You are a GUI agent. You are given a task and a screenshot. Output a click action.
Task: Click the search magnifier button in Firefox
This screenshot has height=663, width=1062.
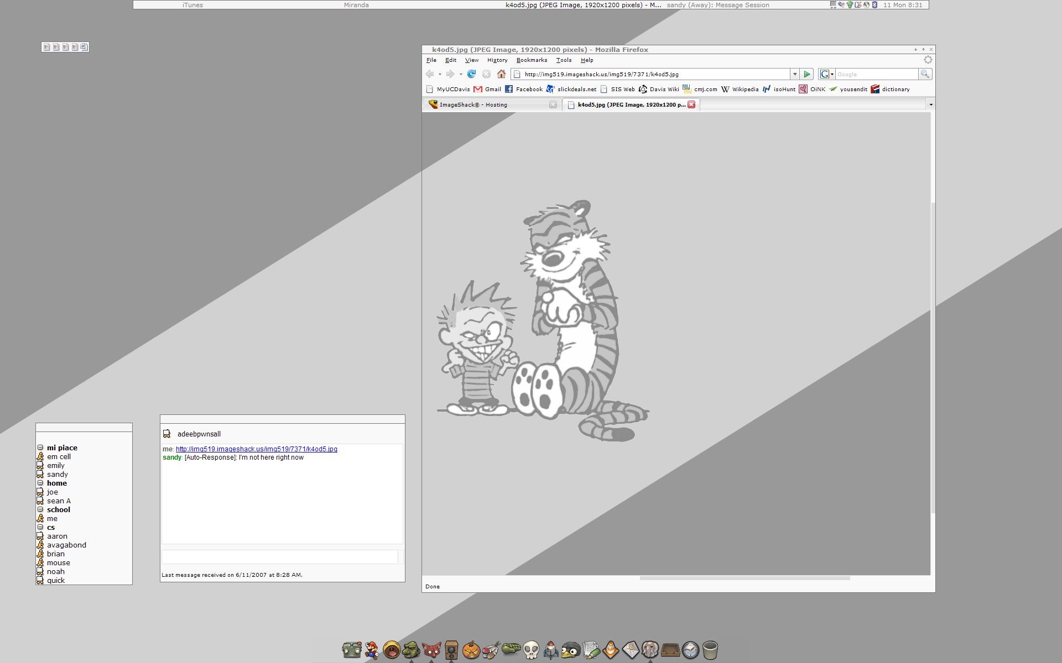(x=925, y=74)
